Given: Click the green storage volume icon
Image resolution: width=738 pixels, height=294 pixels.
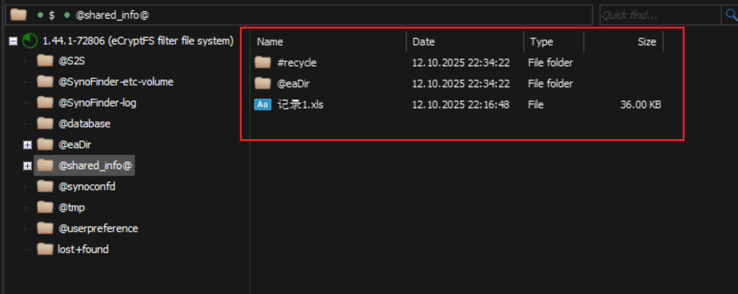Looking at the screenshot, I should pyautogui.click(x=29, y=41).
